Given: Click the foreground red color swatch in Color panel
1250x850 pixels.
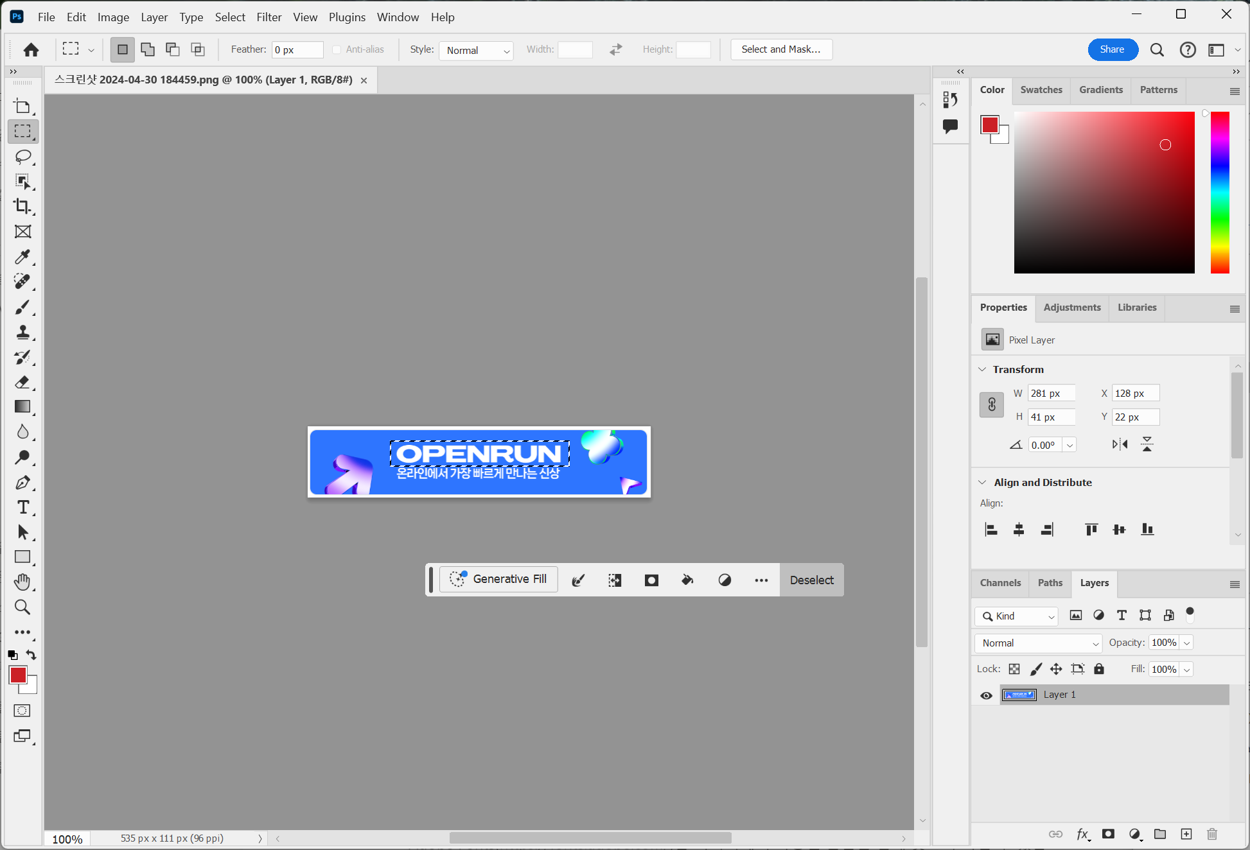Looking at the screenshot, I should (x=989, y=125).
